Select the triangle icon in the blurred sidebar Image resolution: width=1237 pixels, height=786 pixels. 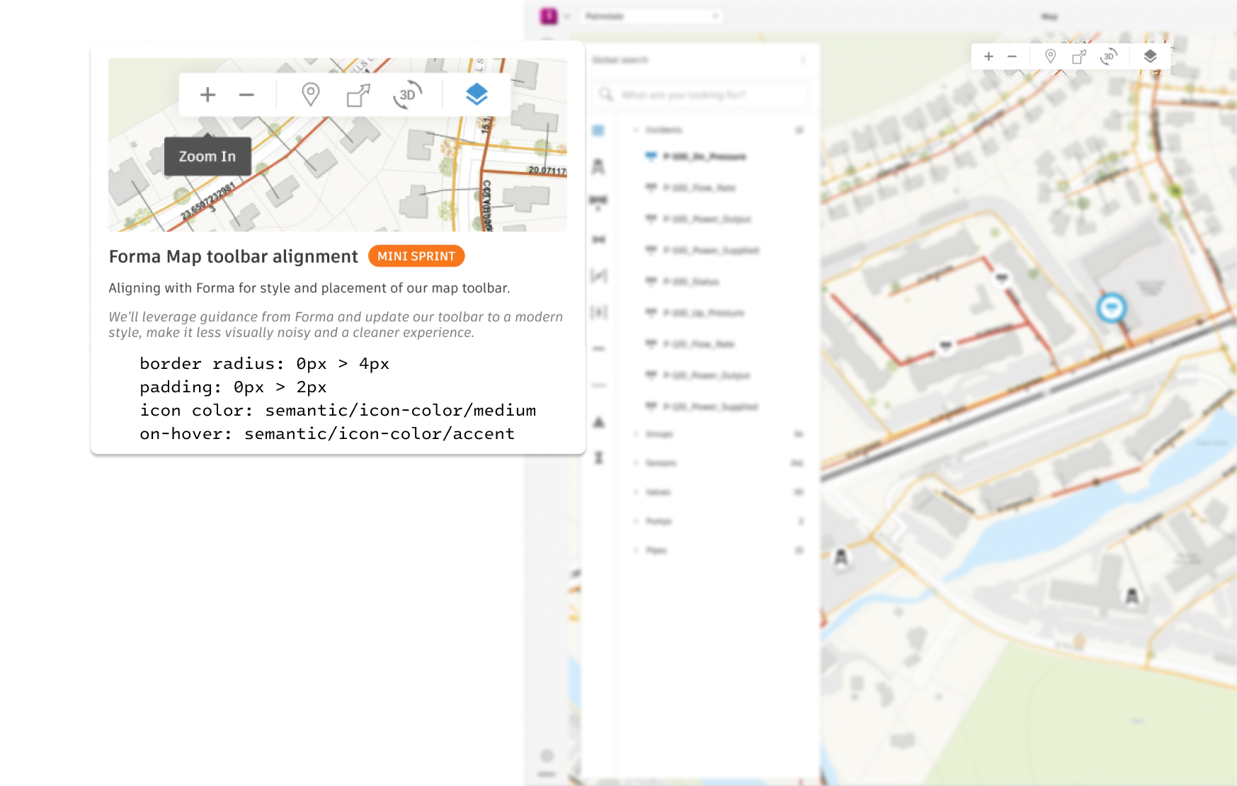point(599,422)
